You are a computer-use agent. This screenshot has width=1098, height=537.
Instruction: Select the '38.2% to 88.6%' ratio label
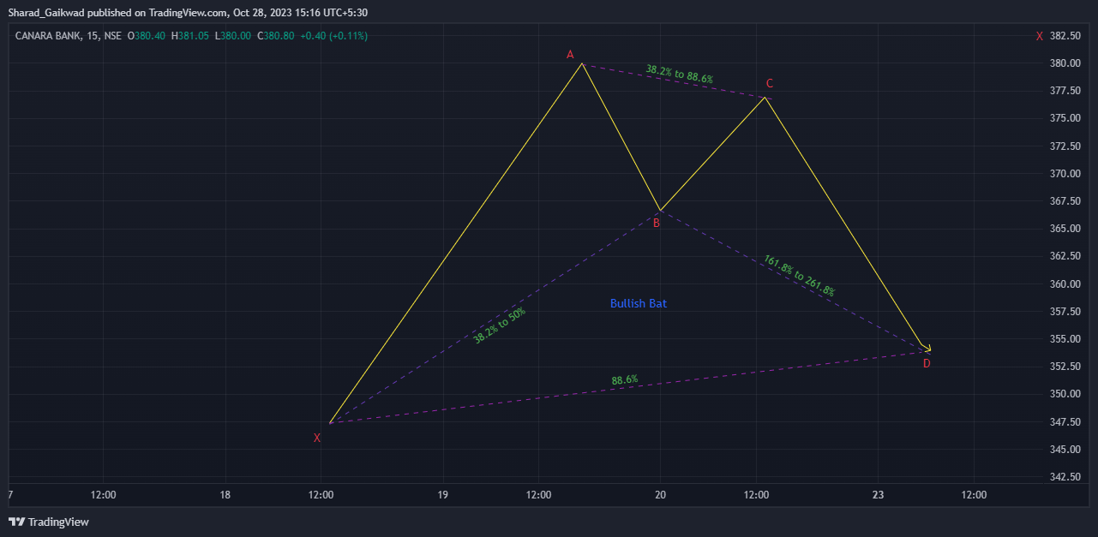[x=679, y=75]
